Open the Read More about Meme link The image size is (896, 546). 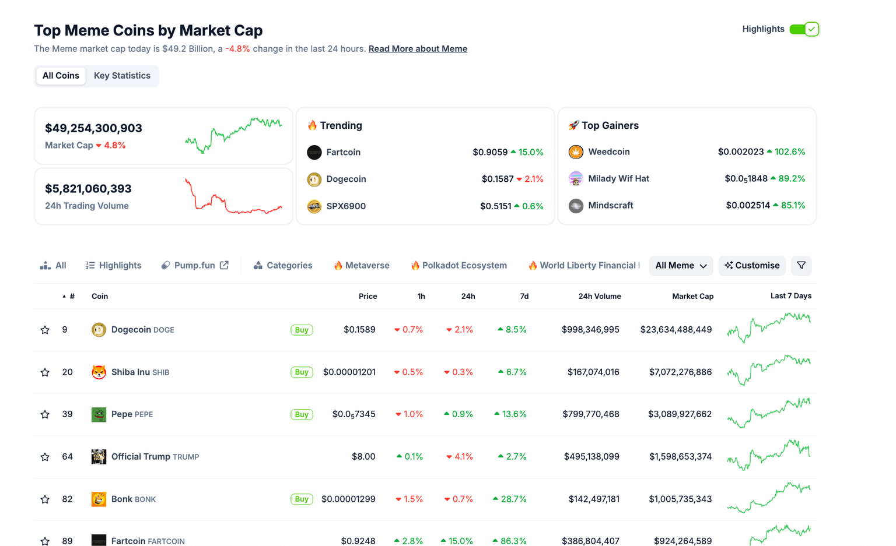click(x=418, y=48)
